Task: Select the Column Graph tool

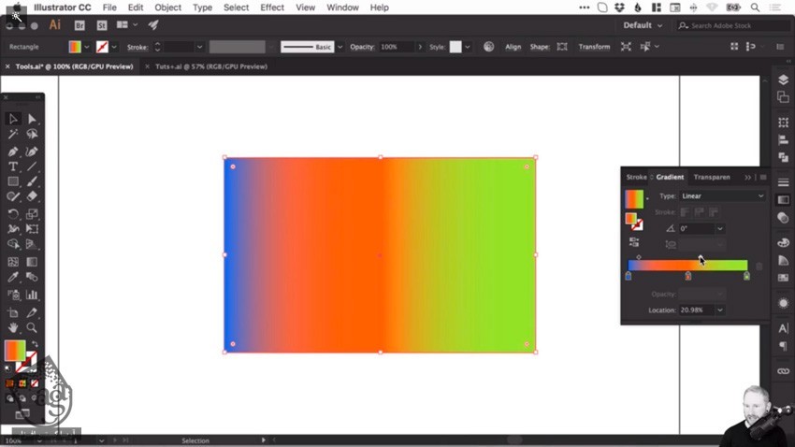Action: [32, 295]
